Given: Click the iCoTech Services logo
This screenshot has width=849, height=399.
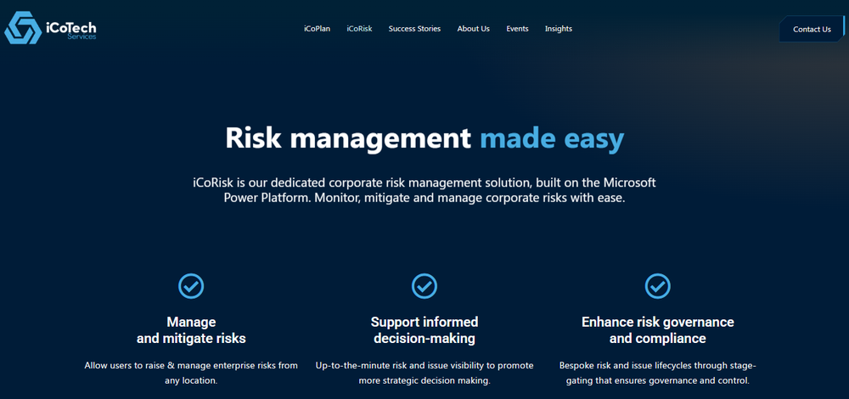Looking at the screenshot, I should pyautogui.click(x=50, y=28).
